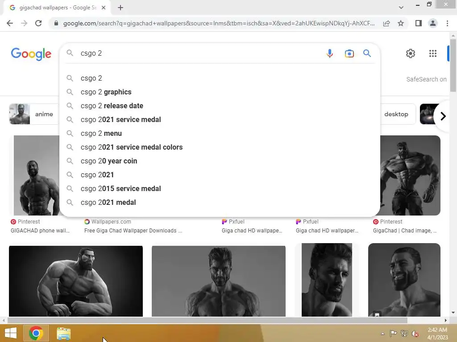This screenshot has height=342, width=457.
Task: Filter results by desktop chip
Action: coord(398,114)
